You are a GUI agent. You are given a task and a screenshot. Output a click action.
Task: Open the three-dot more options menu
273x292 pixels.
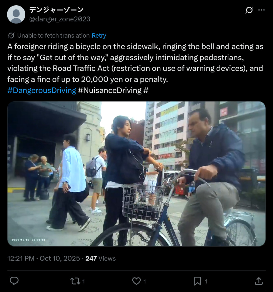(262, 10)
